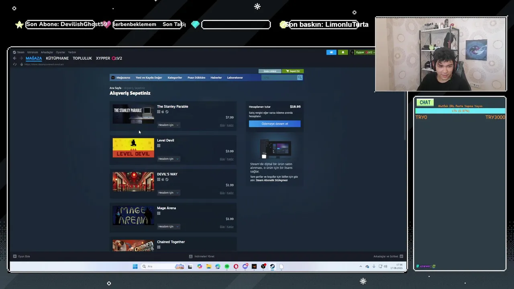Expand the Xypper account dropdown

pos(363,52)
